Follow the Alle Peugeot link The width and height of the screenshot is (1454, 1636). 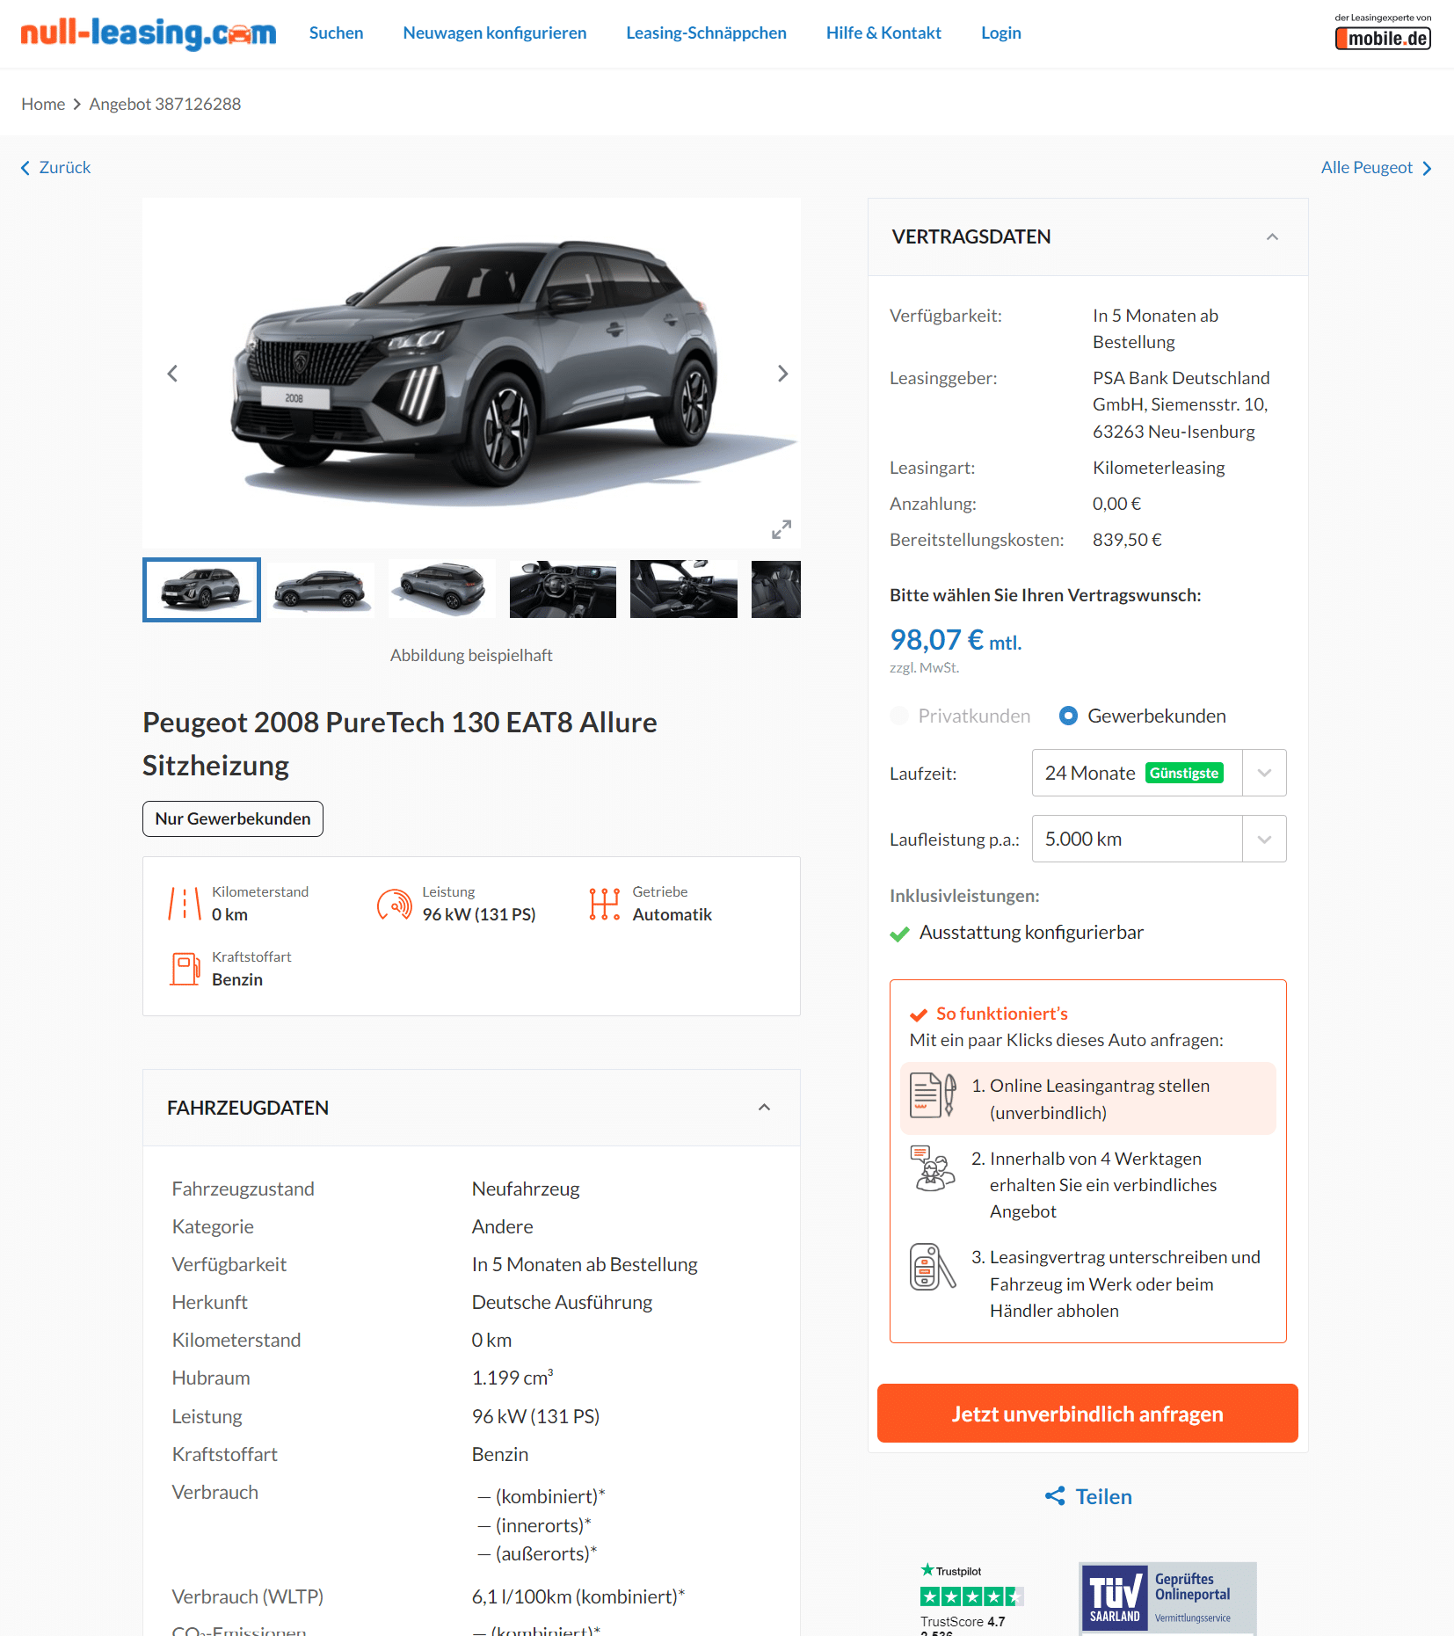point(1376,167)
